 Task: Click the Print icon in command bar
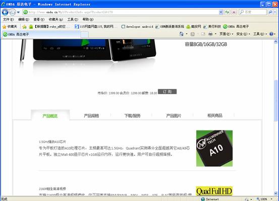point(210,34)
